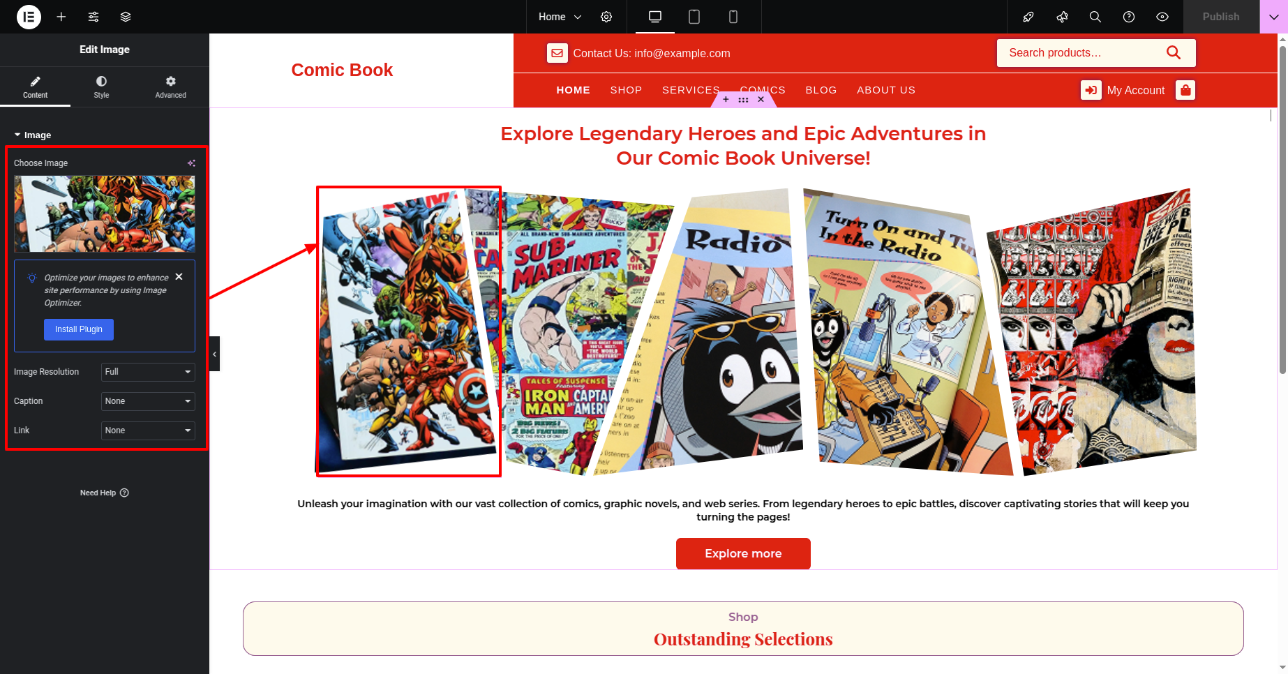
Task: Switch to the Style tab
Action: [102, 87]
